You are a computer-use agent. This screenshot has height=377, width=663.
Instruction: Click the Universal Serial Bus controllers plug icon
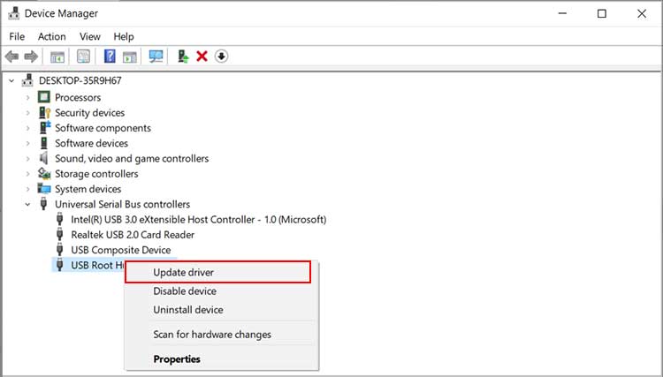coord(43,204)
